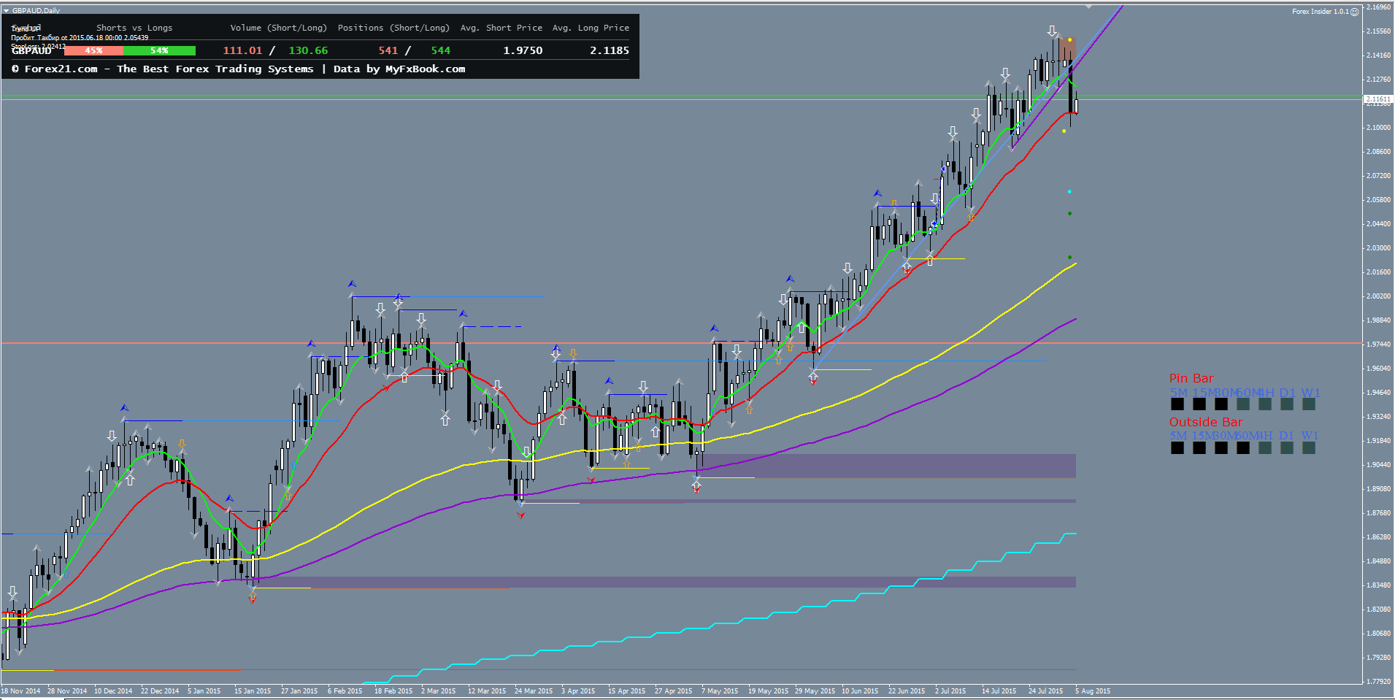The image size is (1395, 700).
Task: Open the GBPAUD,Daily chart dropdown triangle
Action: coord(6,11)
